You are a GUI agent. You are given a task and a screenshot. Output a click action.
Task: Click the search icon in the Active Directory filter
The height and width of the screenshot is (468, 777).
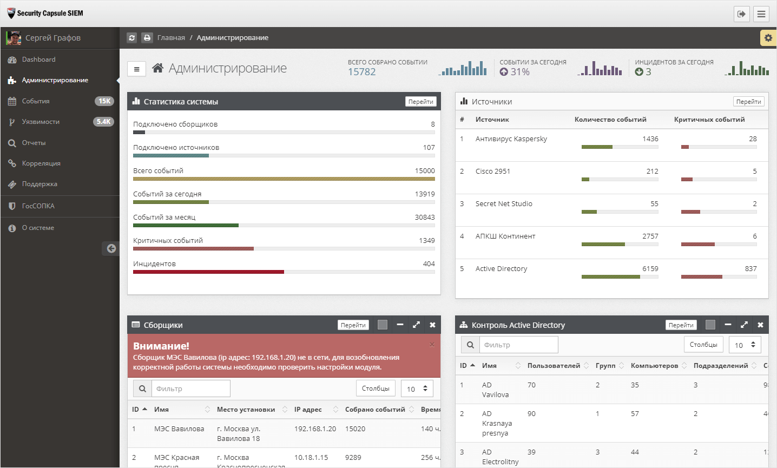tap(470, 345)
